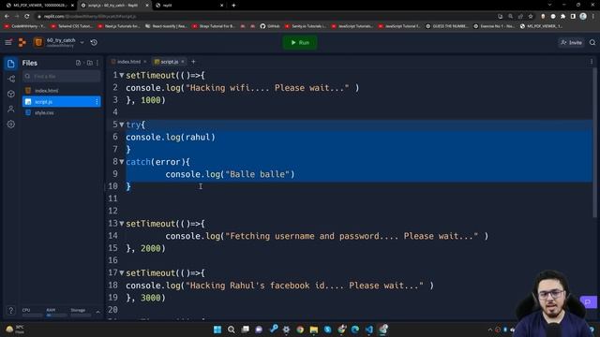This screenshot has width=600, height=337.
Task: Open the editor pane three-dot menu
Action: pos(592,62)
